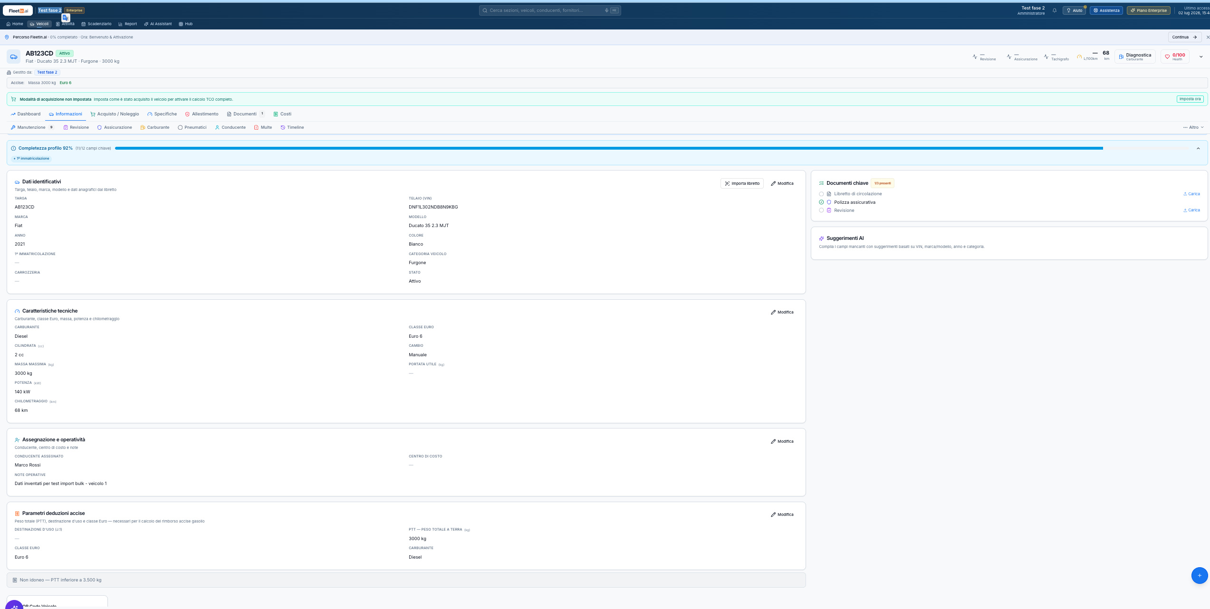Collapse the Completezza profilo panel
1210x609 pixels.
[1198, 149]
